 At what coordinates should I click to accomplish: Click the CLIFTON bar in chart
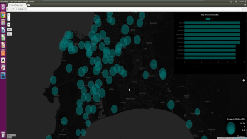coord(212,23)
